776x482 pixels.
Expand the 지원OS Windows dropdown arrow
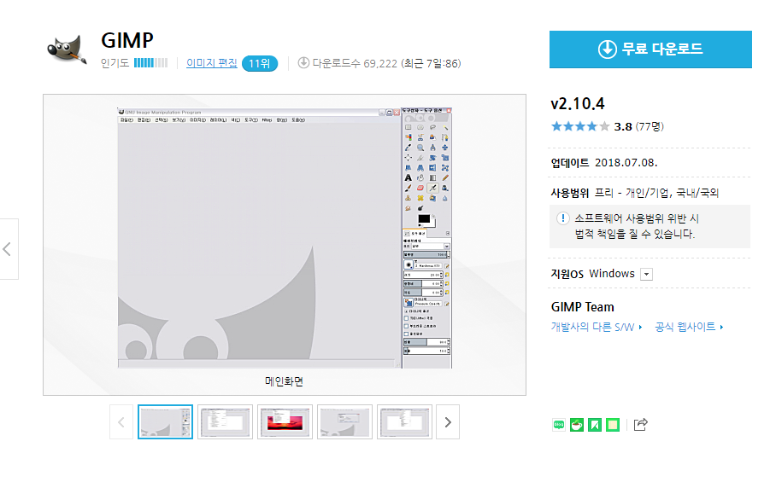pyautogui.click(x=646, y=274)
